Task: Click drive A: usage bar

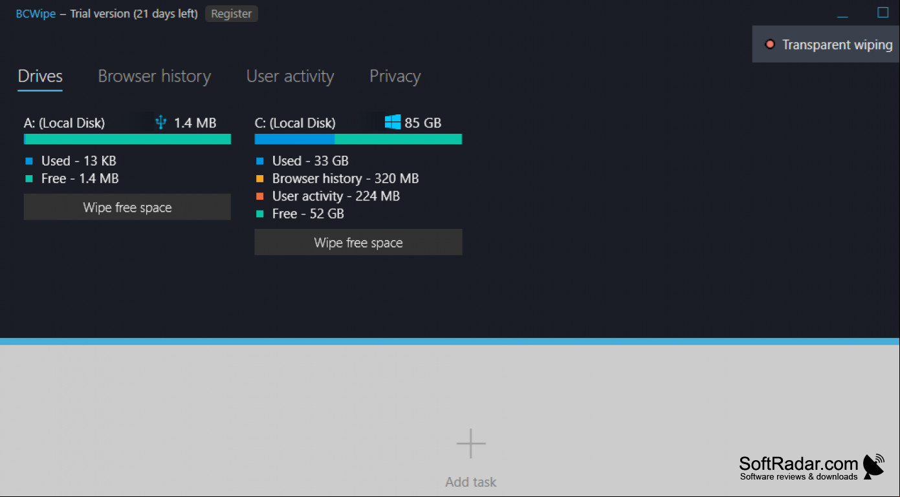Action: click(x=127, y=139)
